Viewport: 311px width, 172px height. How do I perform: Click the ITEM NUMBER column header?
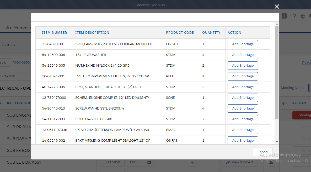tap(54, 33)
